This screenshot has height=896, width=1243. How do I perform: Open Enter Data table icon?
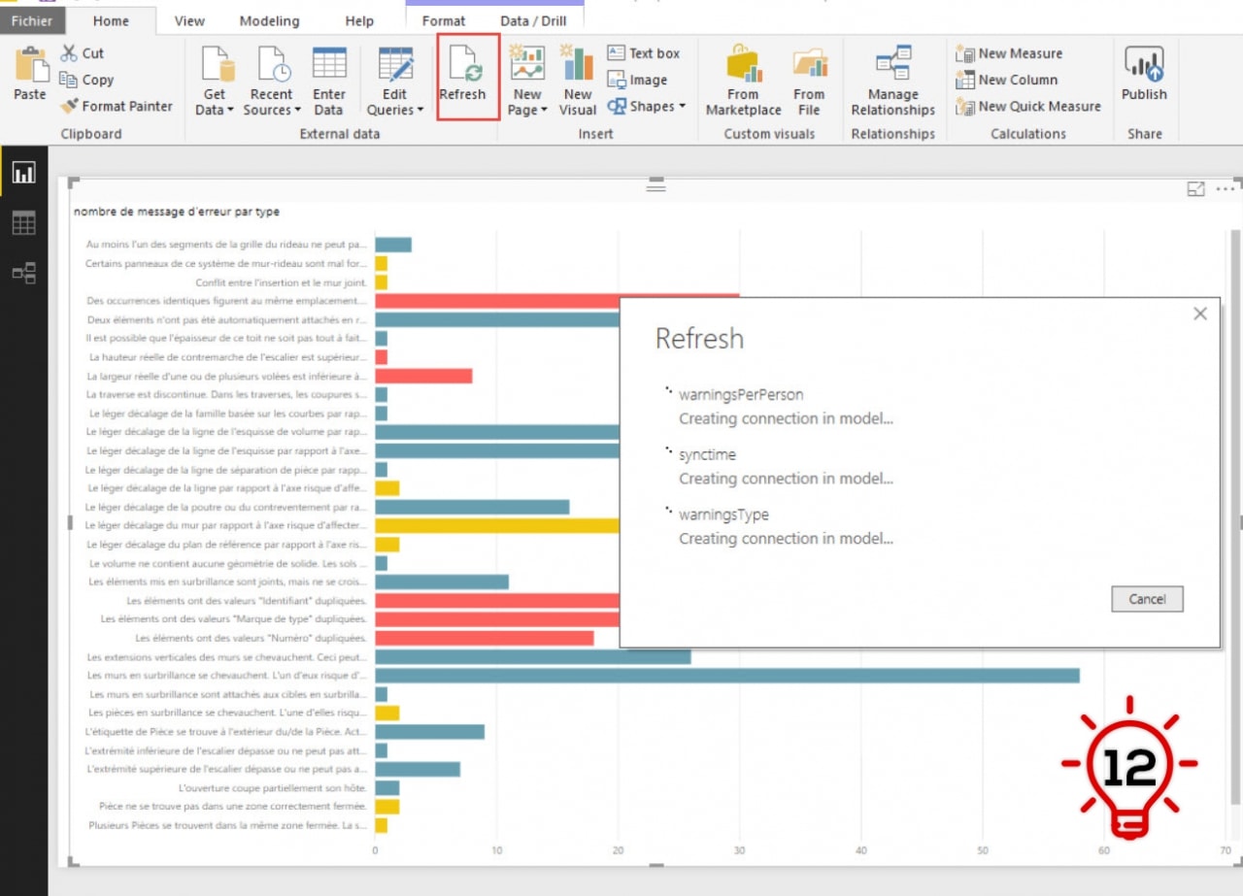pos(329,65)
